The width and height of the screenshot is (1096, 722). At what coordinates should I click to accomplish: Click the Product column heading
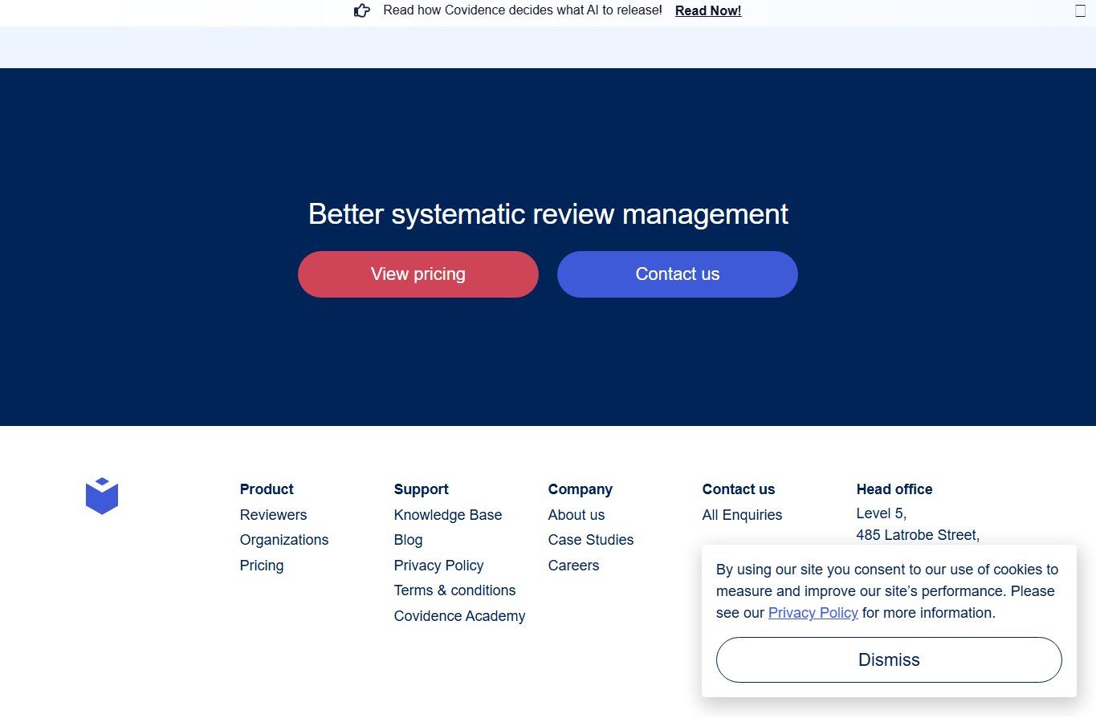pos(267,489)
